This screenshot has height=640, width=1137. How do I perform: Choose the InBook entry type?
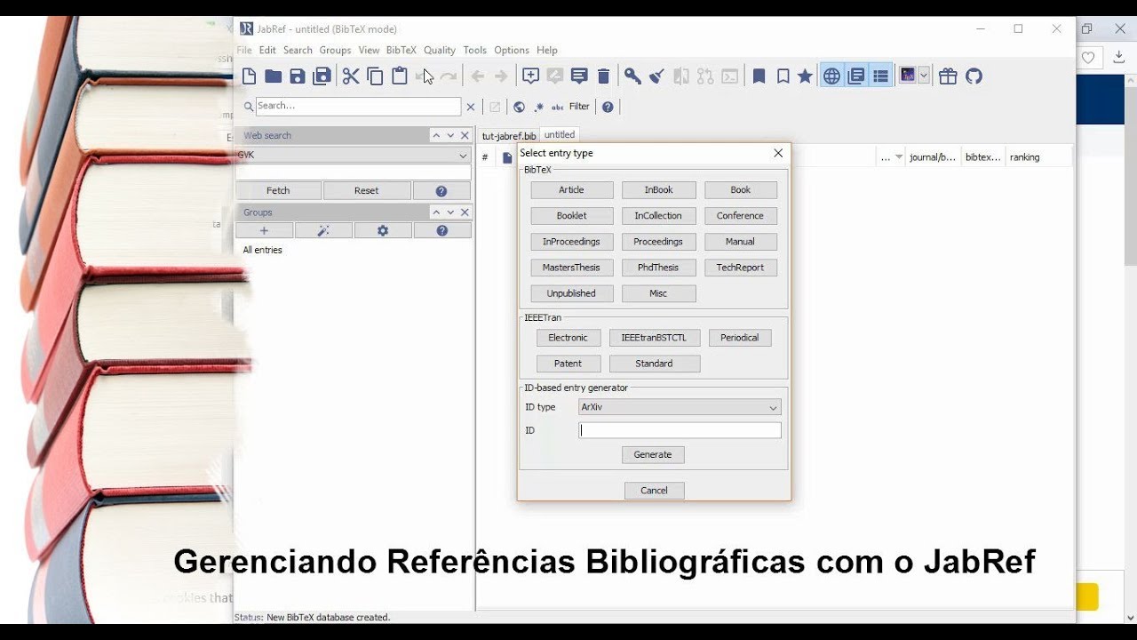click(658, 190)
